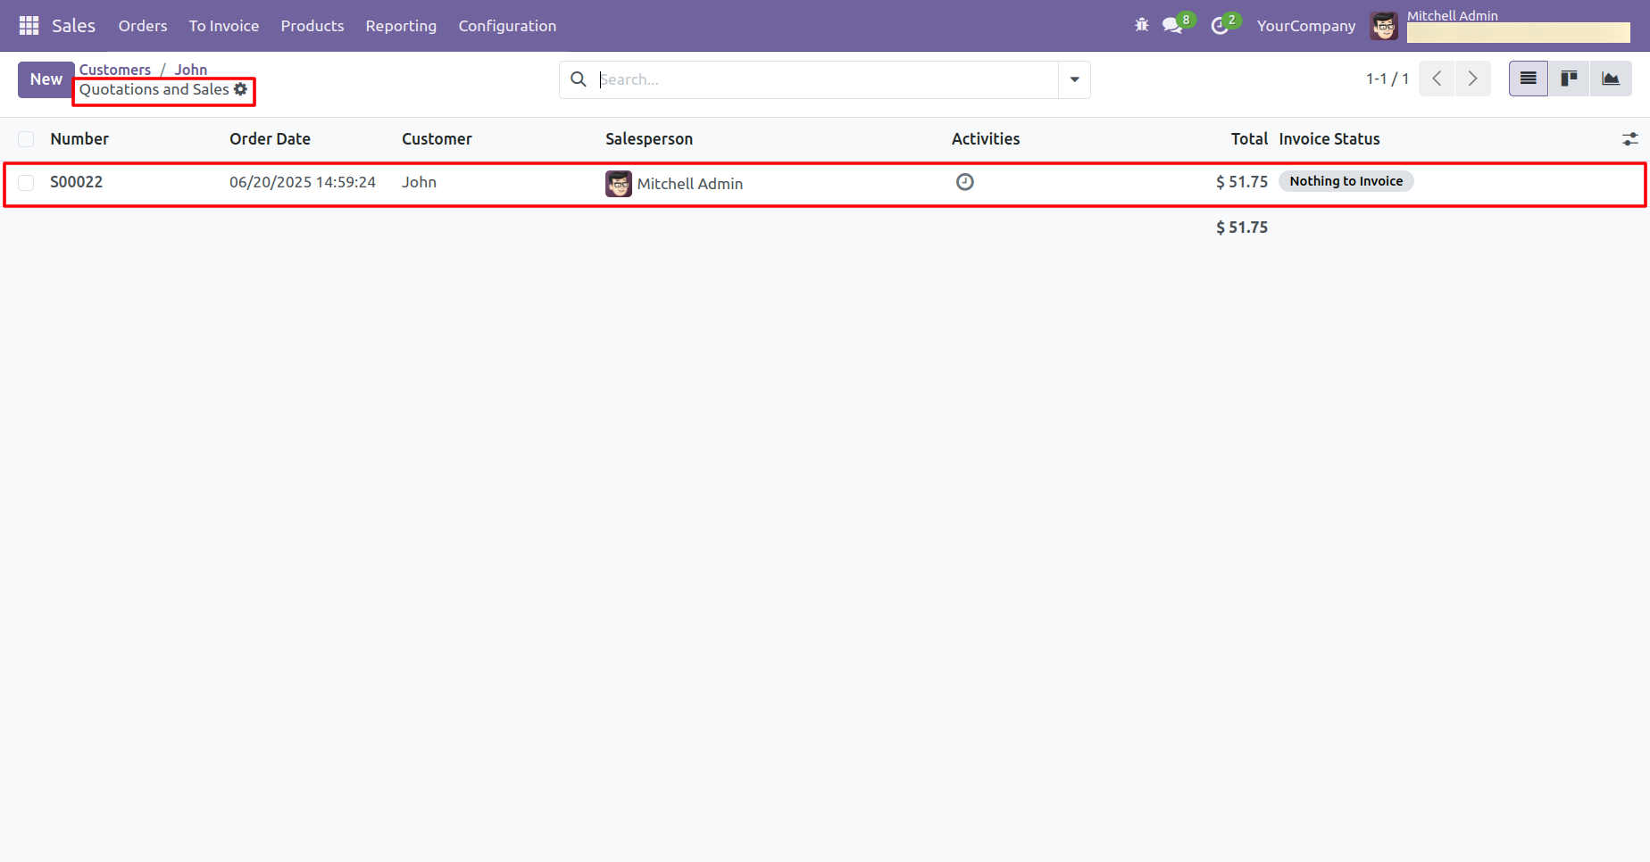Viewport: 1650px width, 862px height.
Task: Sort by Order Date column
Action: 270,139
